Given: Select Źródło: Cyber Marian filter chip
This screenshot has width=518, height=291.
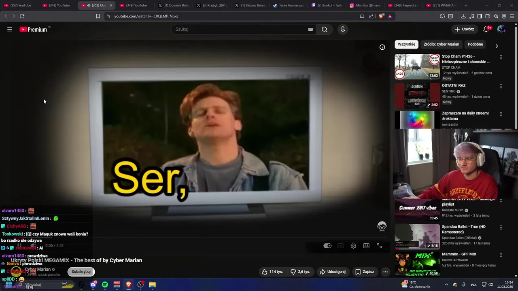Looking at the screenshot, I should point(442,44).
